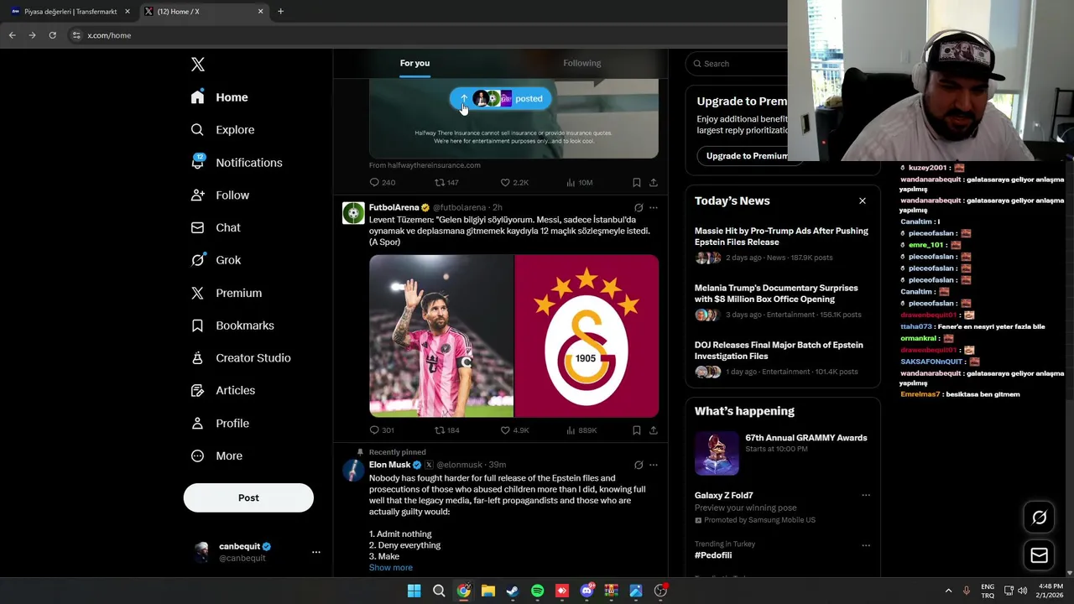
Task: Like FutbolArena post with 4.9K likes
Action: coord(514,430)
